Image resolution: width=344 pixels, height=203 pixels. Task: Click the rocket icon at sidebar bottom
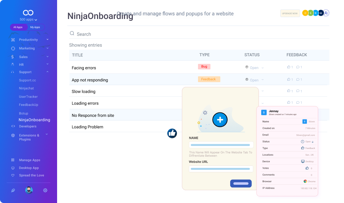coord(13,190)
